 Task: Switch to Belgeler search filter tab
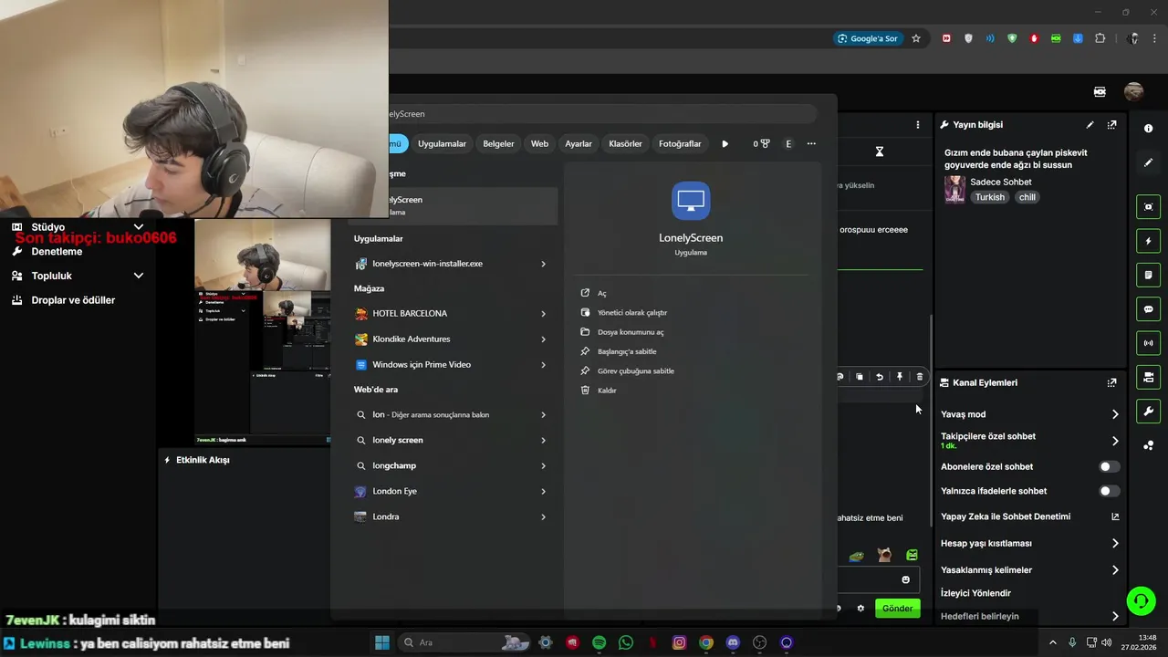click(x=498, y=143)
